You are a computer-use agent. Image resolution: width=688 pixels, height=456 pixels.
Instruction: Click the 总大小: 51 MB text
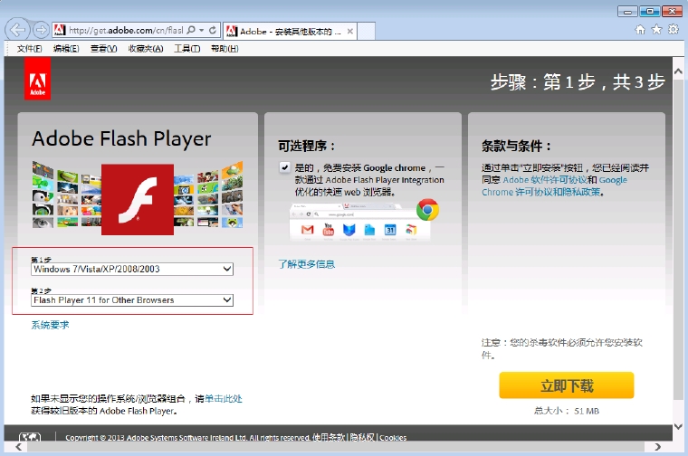pos(567,411)
